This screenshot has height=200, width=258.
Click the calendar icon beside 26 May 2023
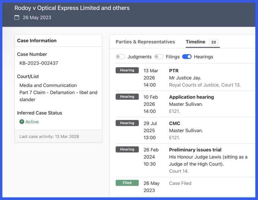[17, 17]
